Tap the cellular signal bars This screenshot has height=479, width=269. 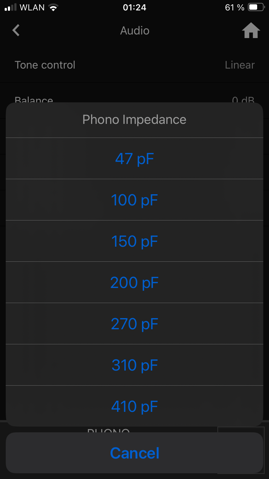[11, 8]
